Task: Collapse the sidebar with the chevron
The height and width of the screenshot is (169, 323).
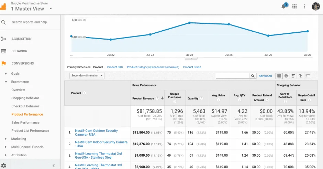Action: tap(54, 166)
